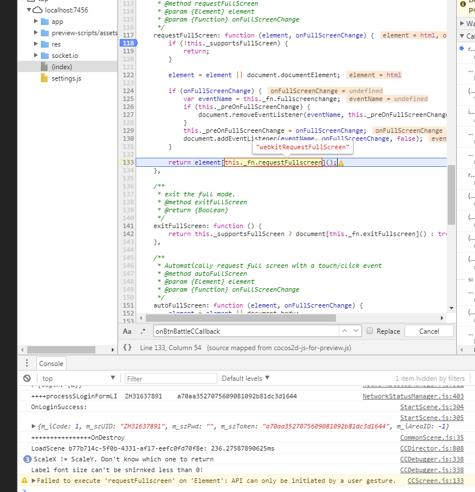Viewport: 475px width, 492px height.
Task: Select the Console tab
Action: 52,363
